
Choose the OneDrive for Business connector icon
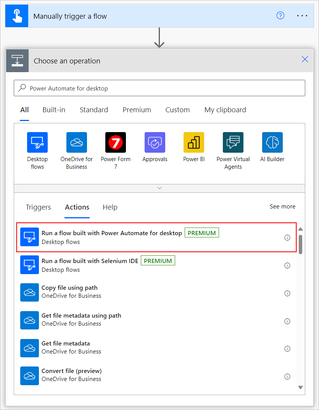[77, 142]
